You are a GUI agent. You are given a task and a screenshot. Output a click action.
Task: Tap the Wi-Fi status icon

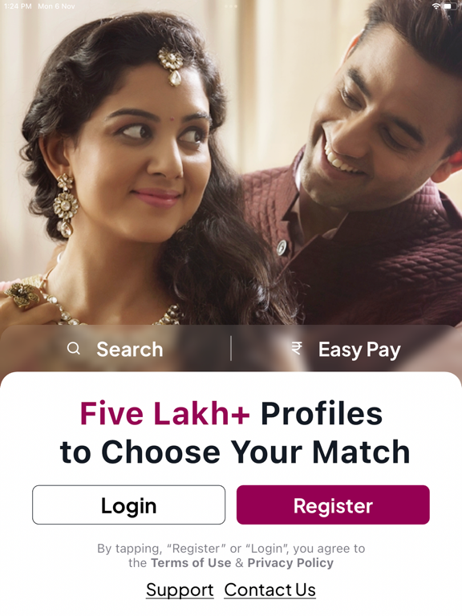(436, 6)
